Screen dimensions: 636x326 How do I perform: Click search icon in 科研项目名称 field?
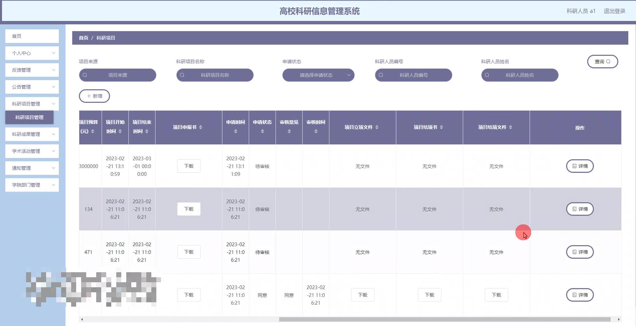pyautogui.click(x=182, y=75)
